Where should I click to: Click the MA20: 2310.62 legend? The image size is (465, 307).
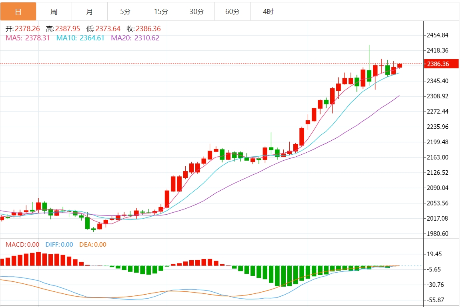pyautogui.click(x=135, y=38)
